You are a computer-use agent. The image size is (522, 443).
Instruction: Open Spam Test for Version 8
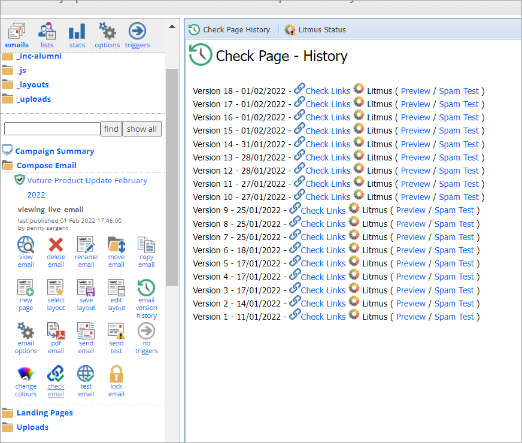[x=454, y=224]
